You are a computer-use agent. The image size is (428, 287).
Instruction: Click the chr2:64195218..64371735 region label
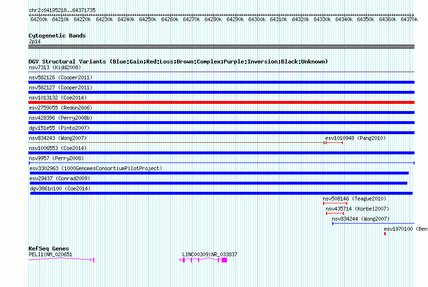pos(62,10)
